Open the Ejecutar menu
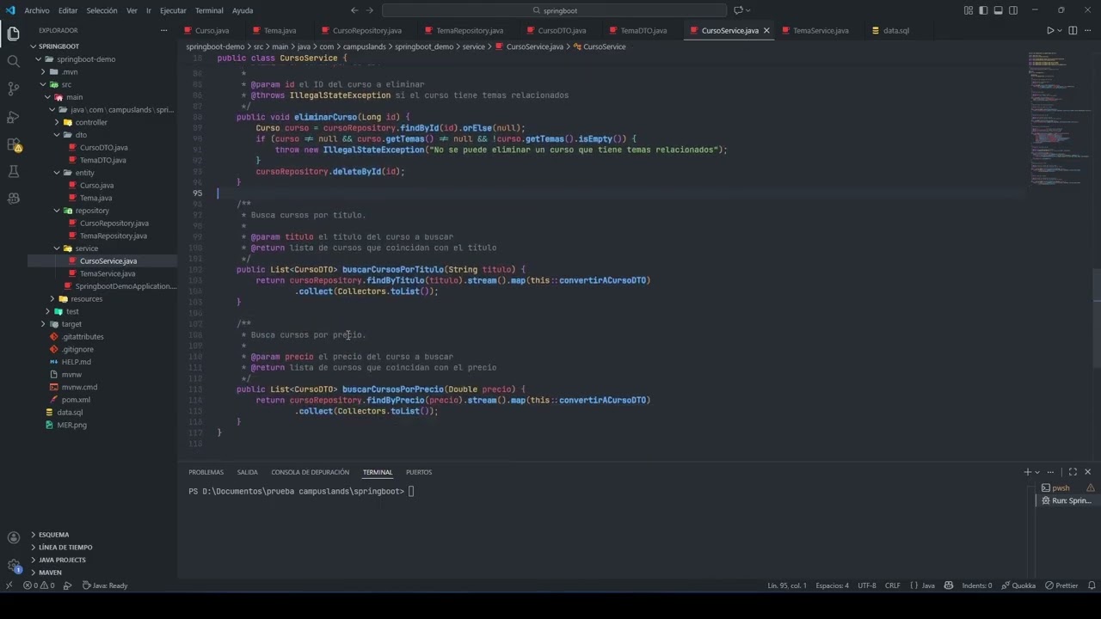Viewport: 1101px width, 619px height. (x=173, y=10)
